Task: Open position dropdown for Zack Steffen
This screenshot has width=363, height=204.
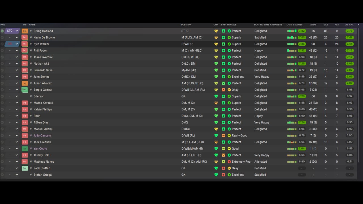Action: (12, 168)
